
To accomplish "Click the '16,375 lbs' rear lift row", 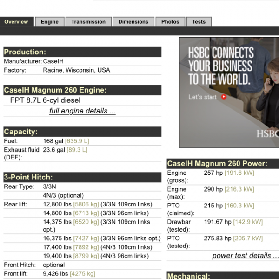I will pyautogui.click(x=82, y=239).
